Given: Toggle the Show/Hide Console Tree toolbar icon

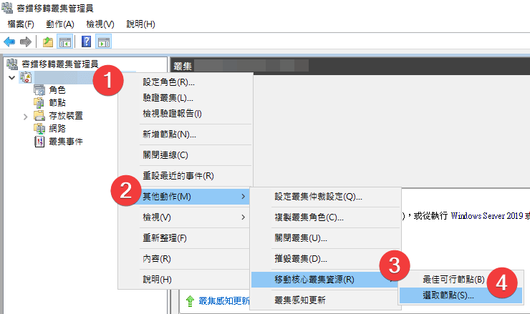Looking at the screenshot, I should coord(64,41).
